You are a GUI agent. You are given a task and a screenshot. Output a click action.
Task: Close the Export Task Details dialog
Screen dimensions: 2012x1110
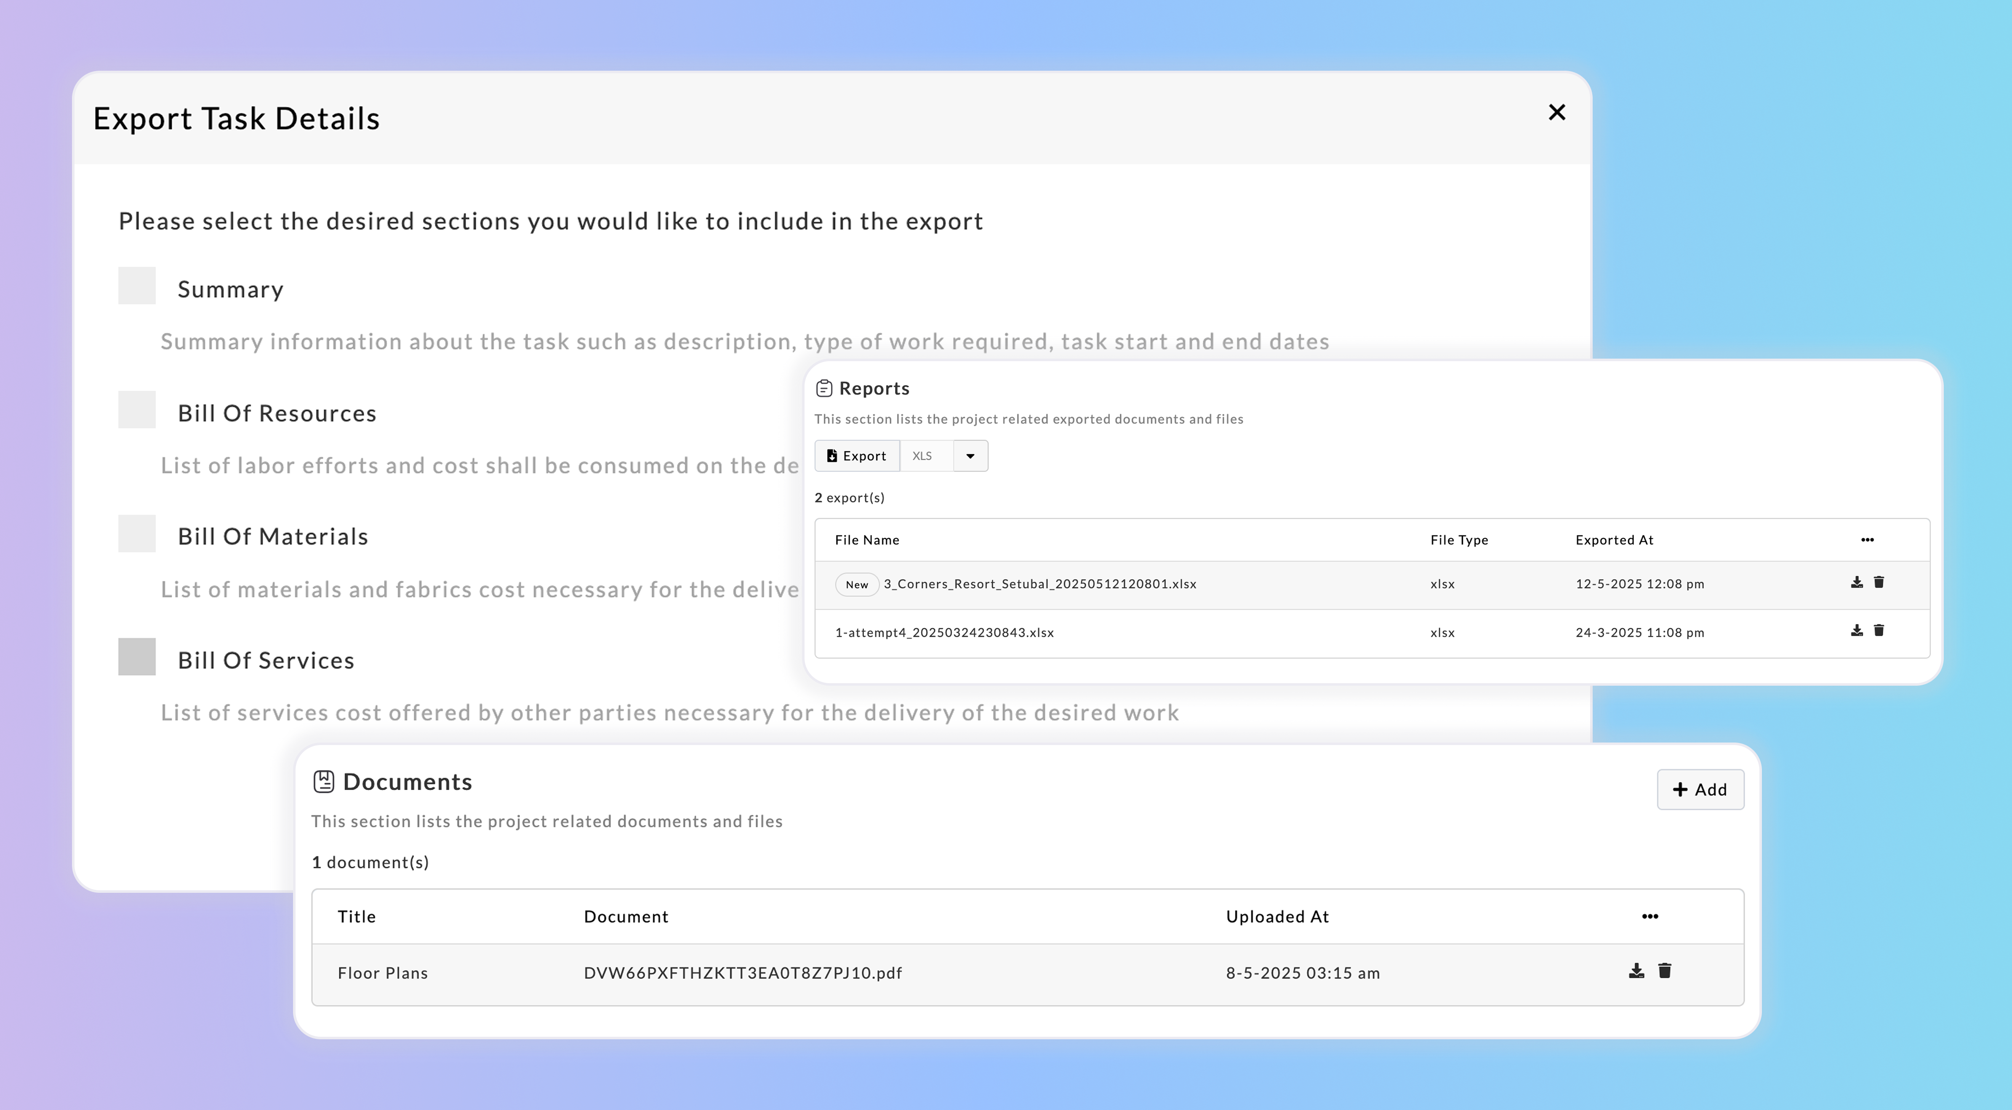point(1556,112)
